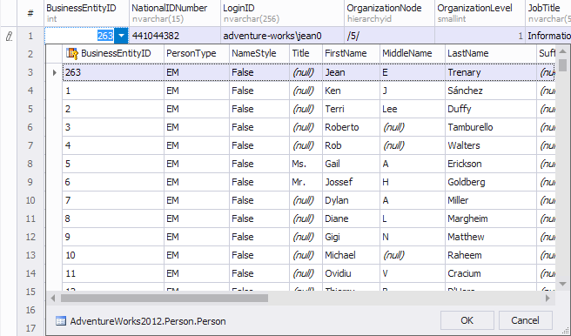Screen dimensions: 571x336
Task: Select the Matthew last name cell
Action: coord(491,237)
